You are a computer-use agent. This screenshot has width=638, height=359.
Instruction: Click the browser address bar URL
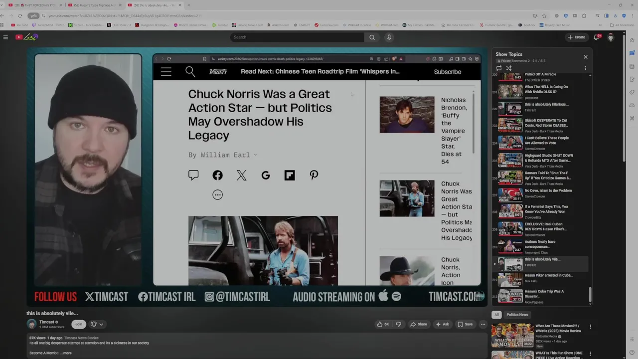coord(125,15)
